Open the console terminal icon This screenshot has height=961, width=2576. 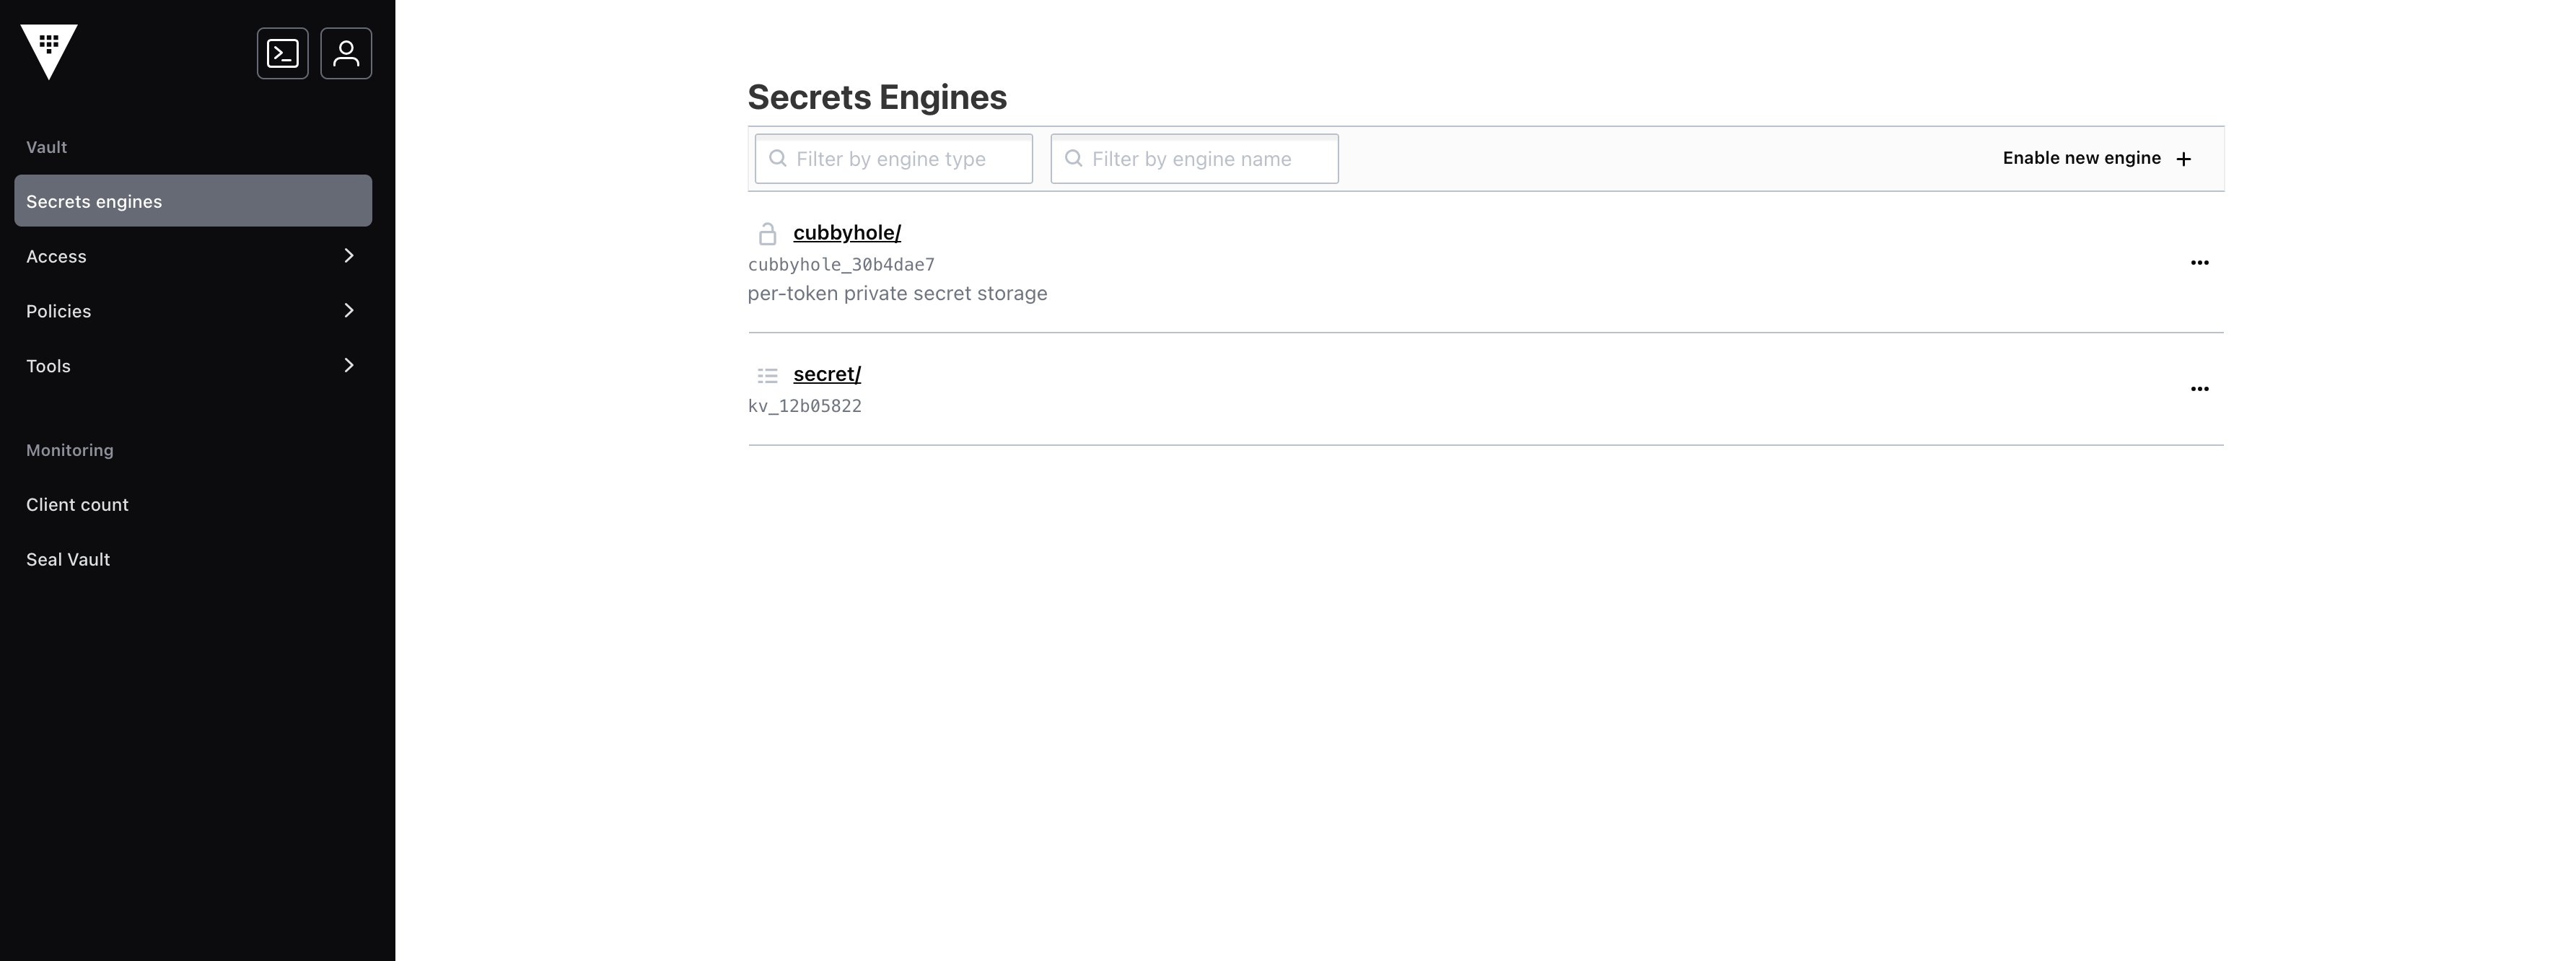tap(283, 53)
